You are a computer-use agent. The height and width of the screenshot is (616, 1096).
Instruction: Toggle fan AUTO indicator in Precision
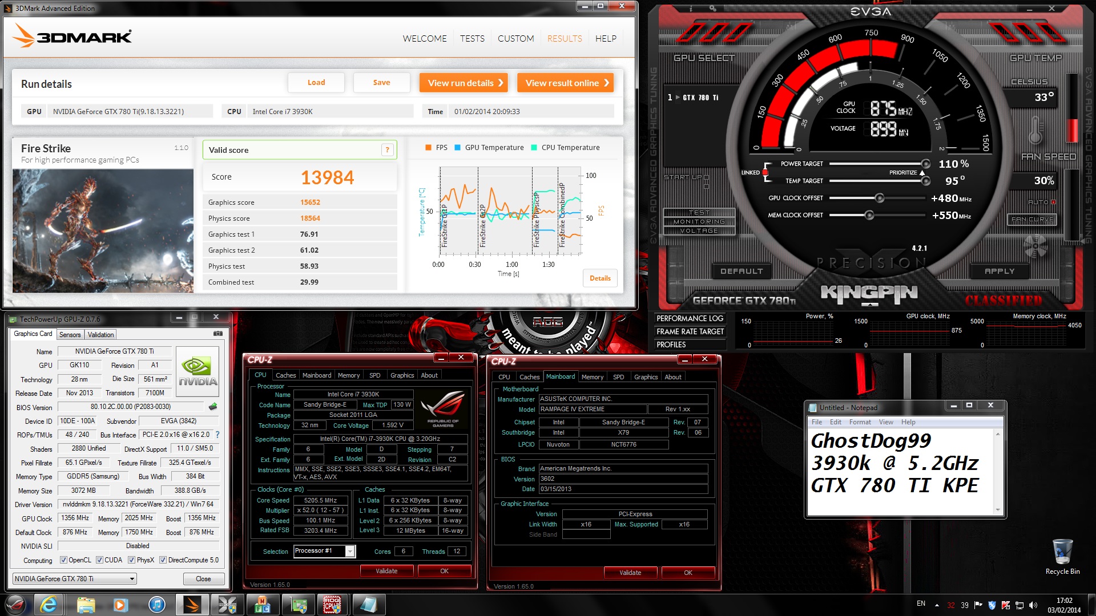(x=1054, y=202)
